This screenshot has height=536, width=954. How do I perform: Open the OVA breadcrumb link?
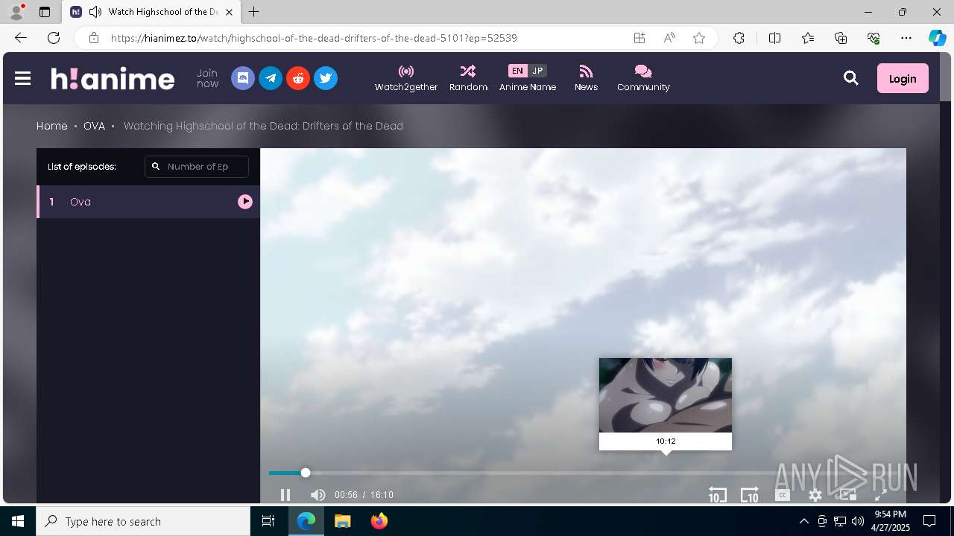[94, 126]
